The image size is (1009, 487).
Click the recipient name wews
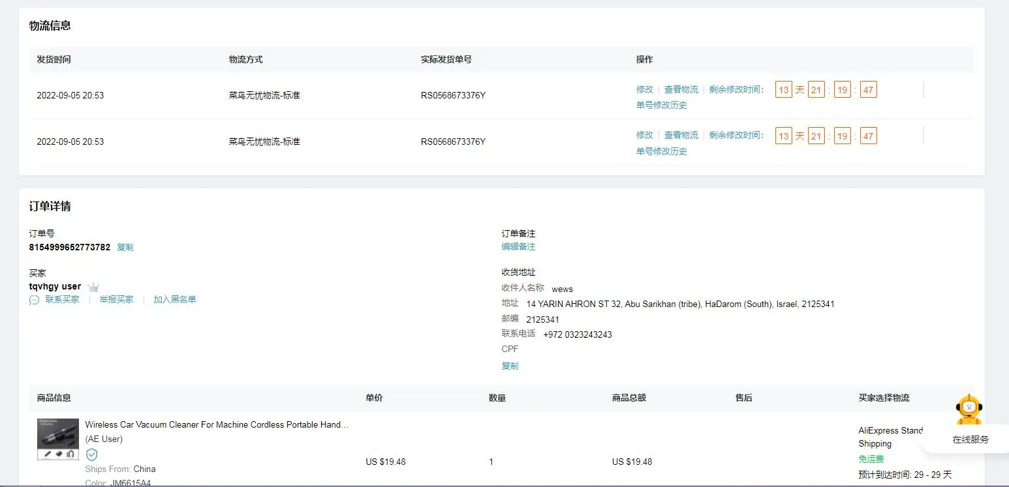pyautogui.click(x=563, y=289)
